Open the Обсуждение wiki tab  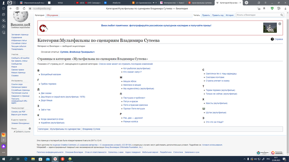(52, 15)
